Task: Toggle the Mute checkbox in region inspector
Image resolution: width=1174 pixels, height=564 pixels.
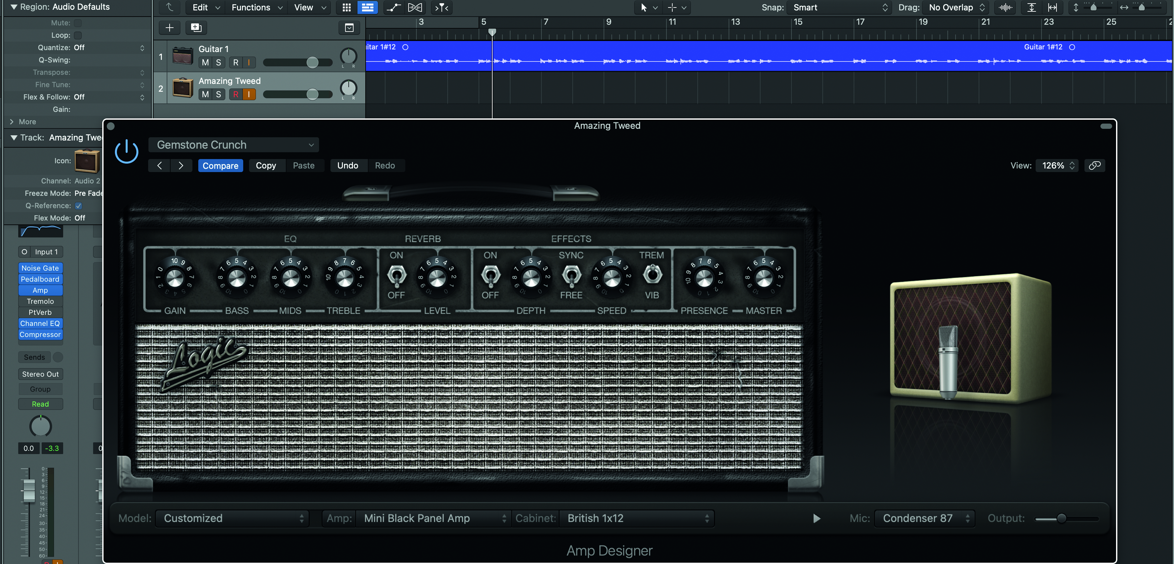Action: 78,23
